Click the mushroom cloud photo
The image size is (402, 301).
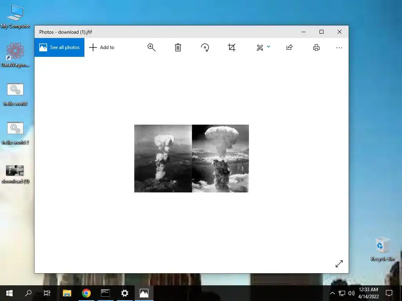[192, 158]
